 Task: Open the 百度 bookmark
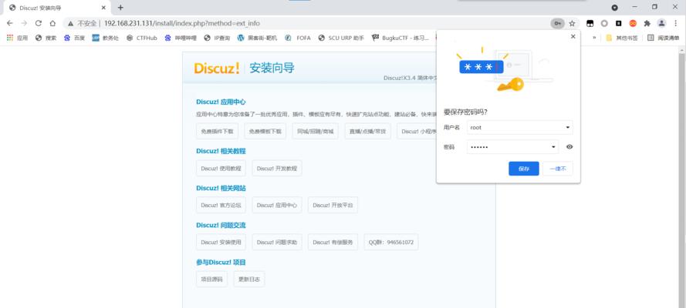(x=74, y=38)
